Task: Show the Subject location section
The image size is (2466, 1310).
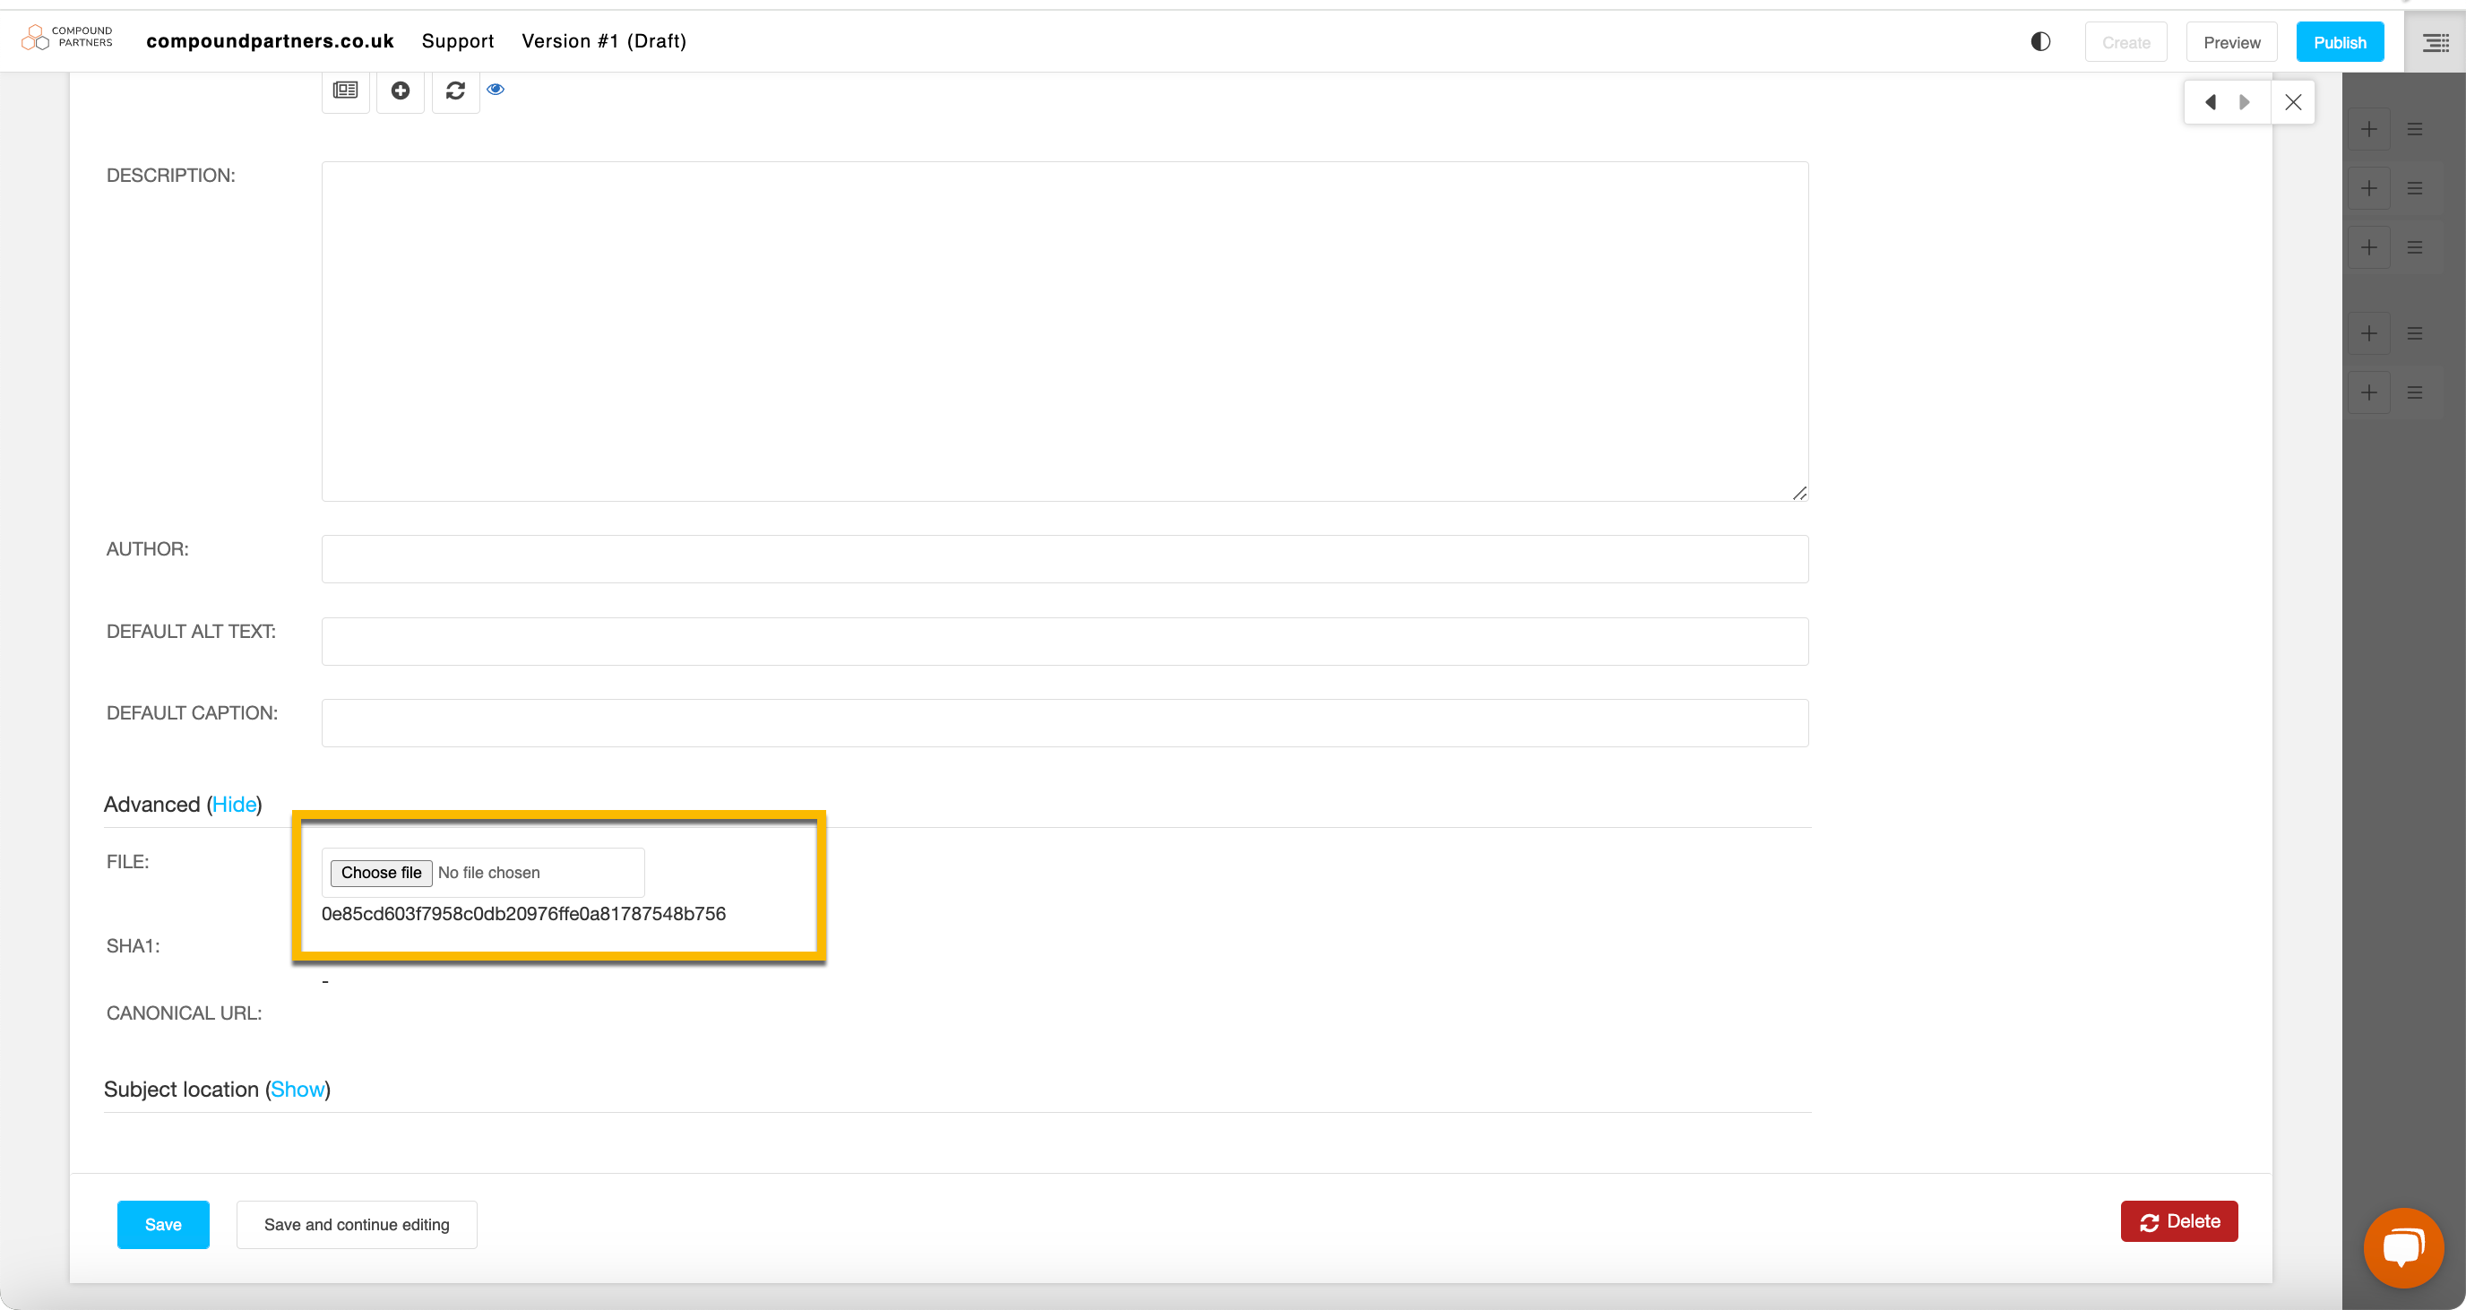Action: (x=297, y=1090)
